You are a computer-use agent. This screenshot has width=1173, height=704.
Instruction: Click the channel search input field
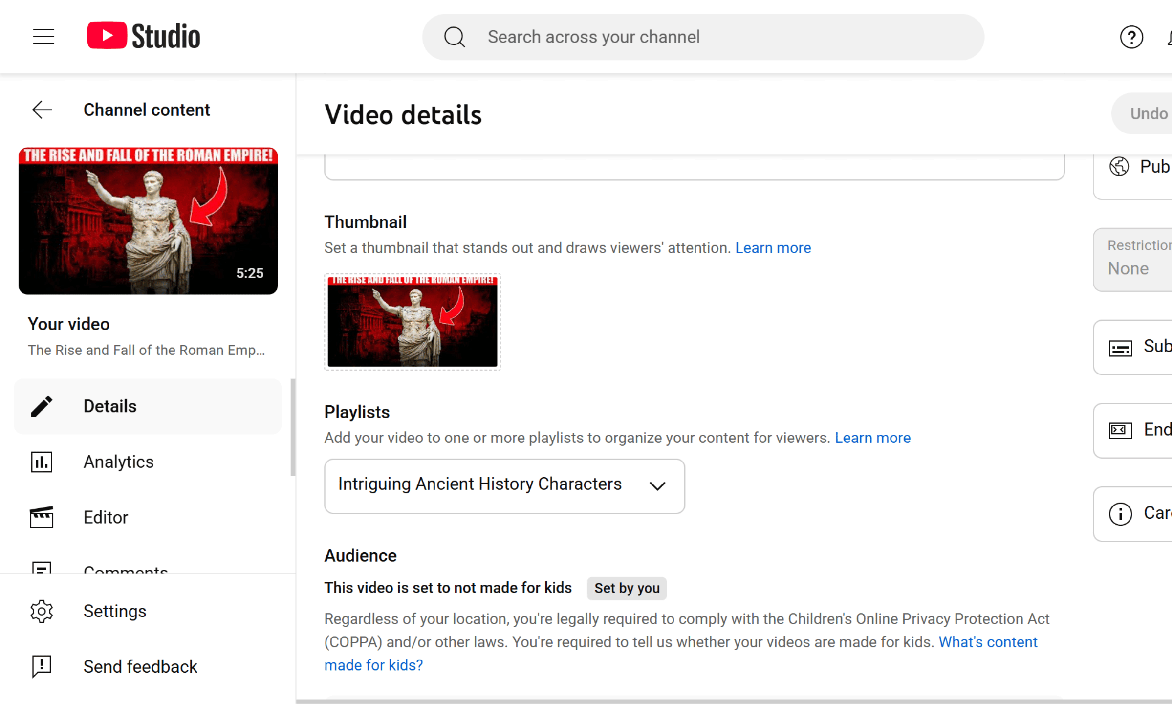pyautogui.click(x=684, y=37)
